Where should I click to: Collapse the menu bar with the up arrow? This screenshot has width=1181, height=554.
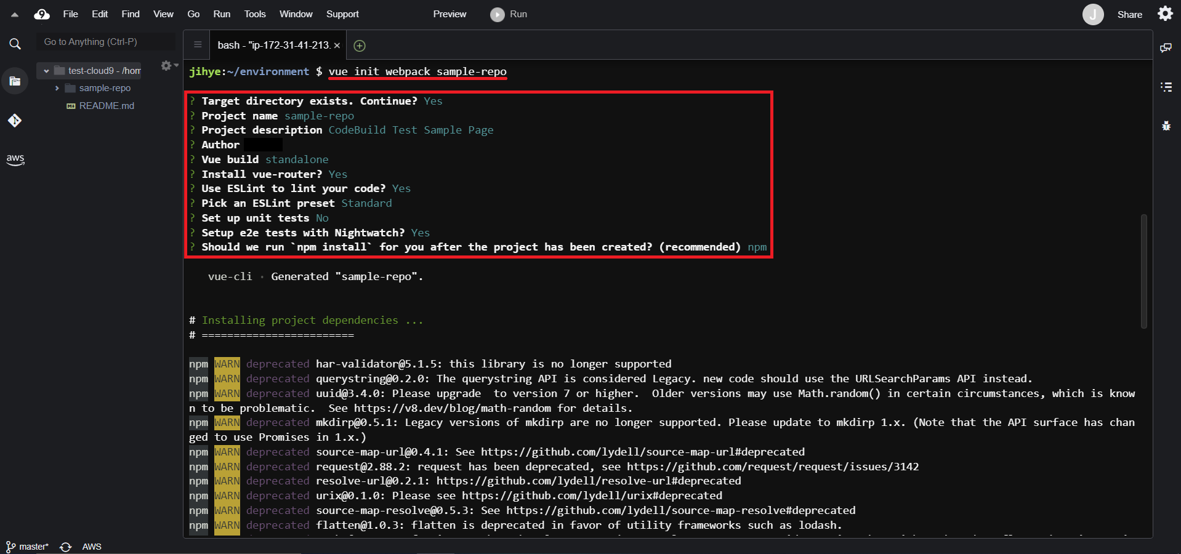[x=15, y=14]
